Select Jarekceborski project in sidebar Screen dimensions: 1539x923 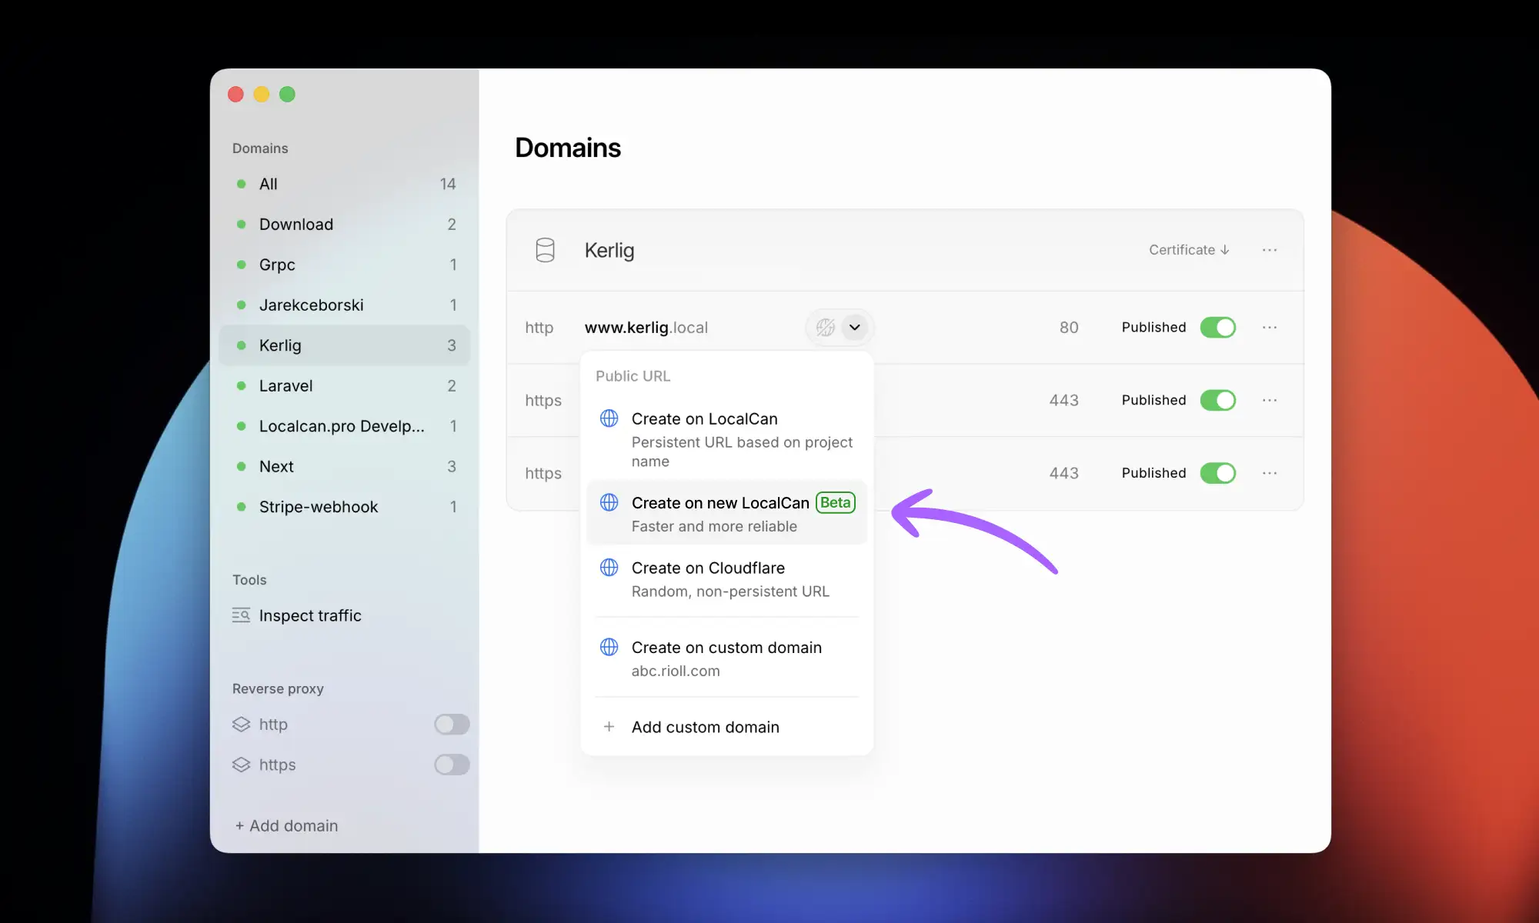point(345,305)
